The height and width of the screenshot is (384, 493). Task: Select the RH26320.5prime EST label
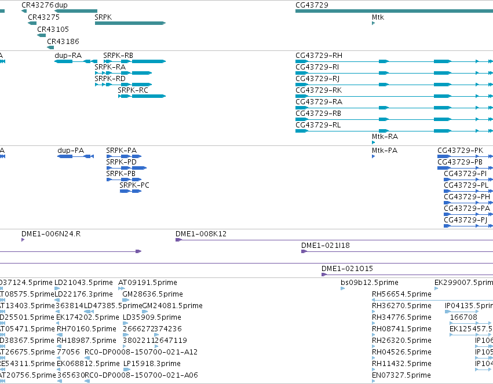(401, 341)
